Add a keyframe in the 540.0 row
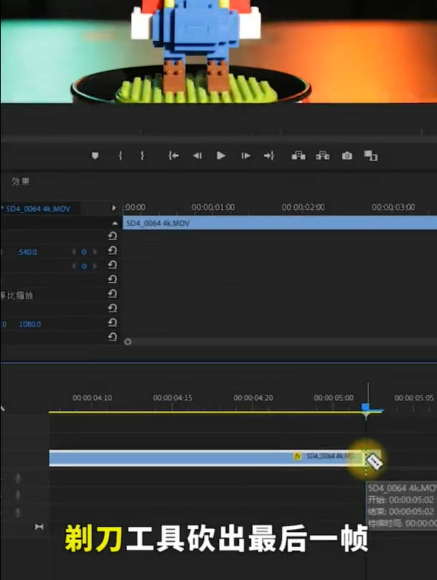 pos(84,252)
